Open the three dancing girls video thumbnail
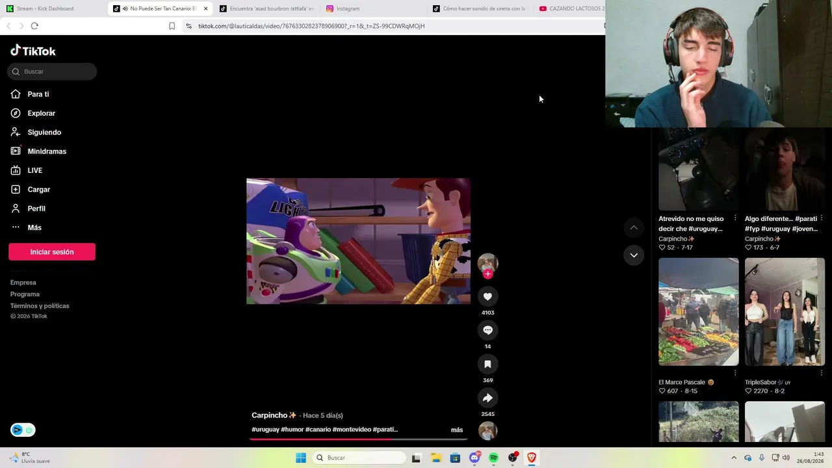The image size is (832, 468). tap(785, 312)
